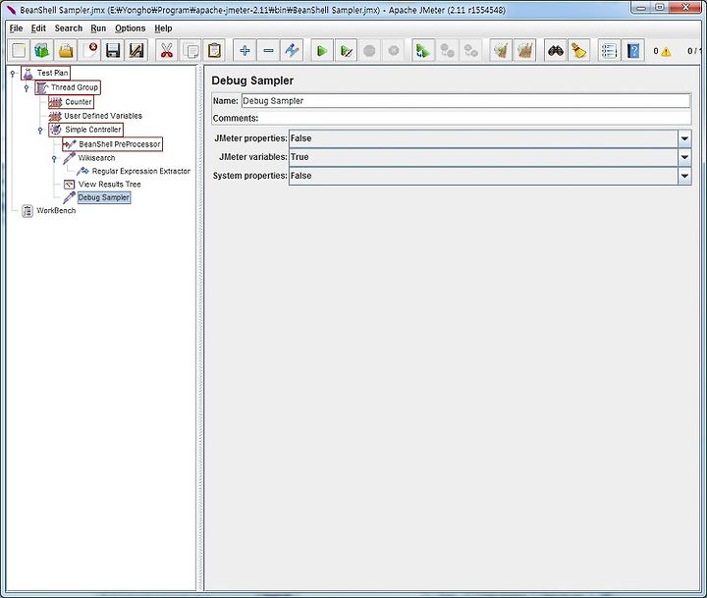Open the Edit menu

(x=38, y=28)
